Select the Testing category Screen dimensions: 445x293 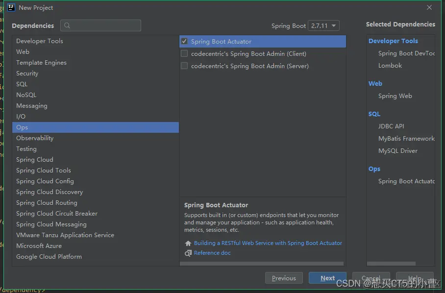pyautogui.click(x=96, y=149)
